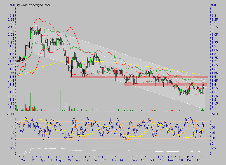Click the copyright symbol before tradesignal
The height and width of the screenshot is (165, 226).
coord(18,5)
